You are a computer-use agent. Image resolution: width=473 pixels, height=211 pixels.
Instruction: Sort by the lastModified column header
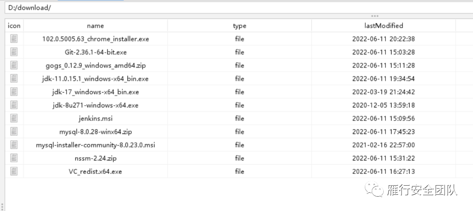click(x=383, y=26)
